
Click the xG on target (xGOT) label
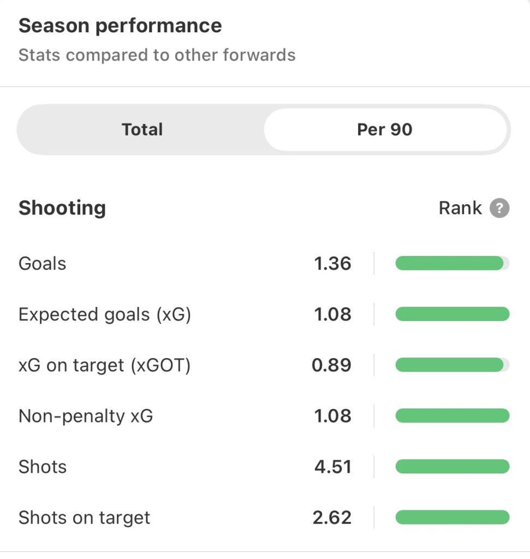click(x=105, y=365)
